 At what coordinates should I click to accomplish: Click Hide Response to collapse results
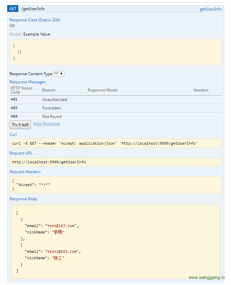[x=46, y=123]
